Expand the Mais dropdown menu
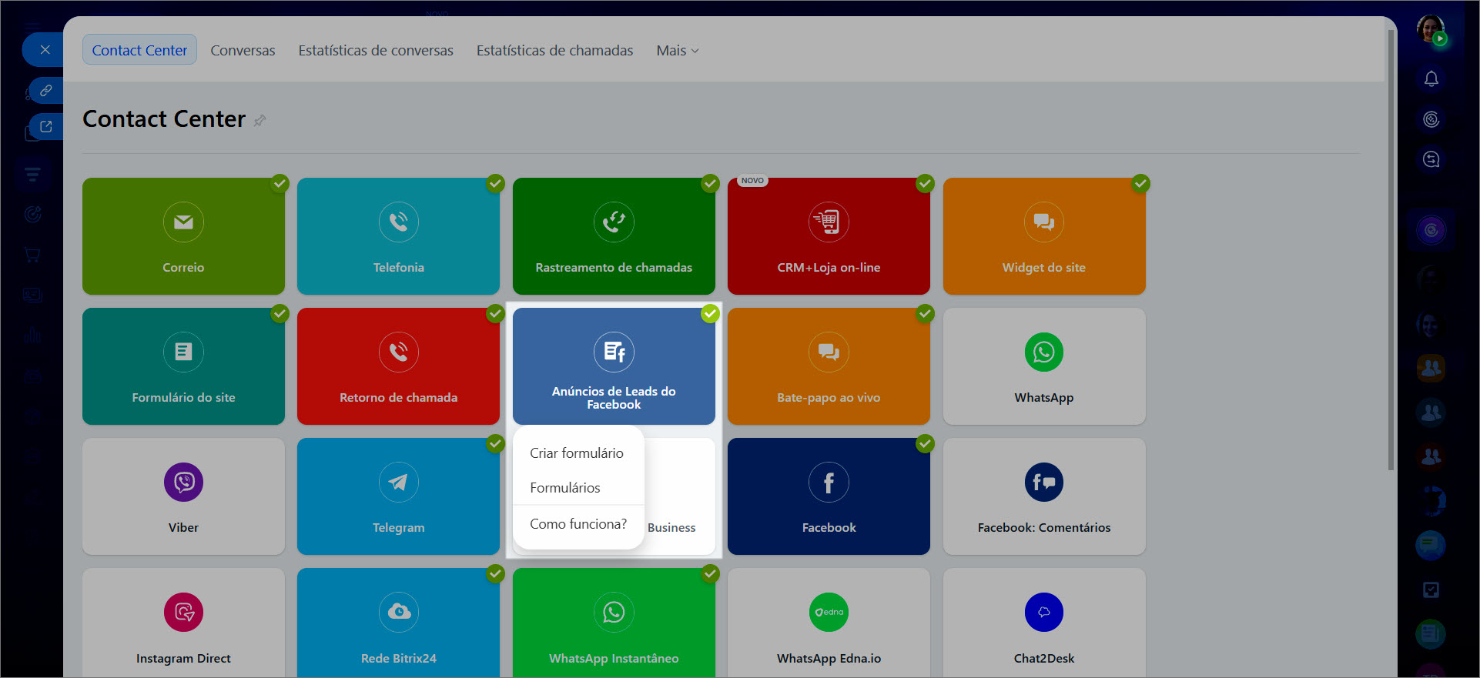 tap(677, 51)
